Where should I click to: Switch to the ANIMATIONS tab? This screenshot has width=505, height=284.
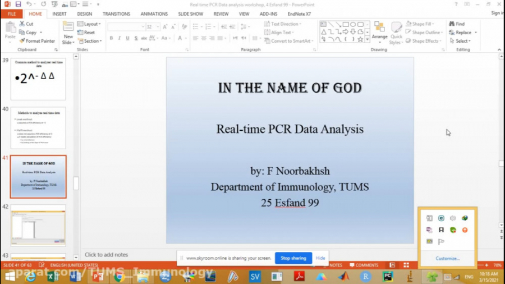[154, 14]
